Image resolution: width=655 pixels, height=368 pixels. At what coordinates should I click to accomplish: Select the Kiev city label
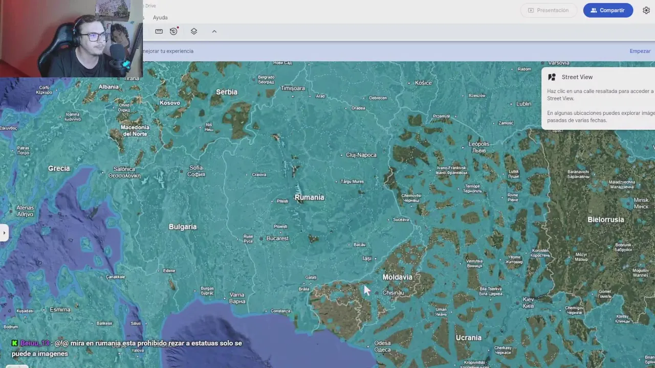[x=529, y=302]
